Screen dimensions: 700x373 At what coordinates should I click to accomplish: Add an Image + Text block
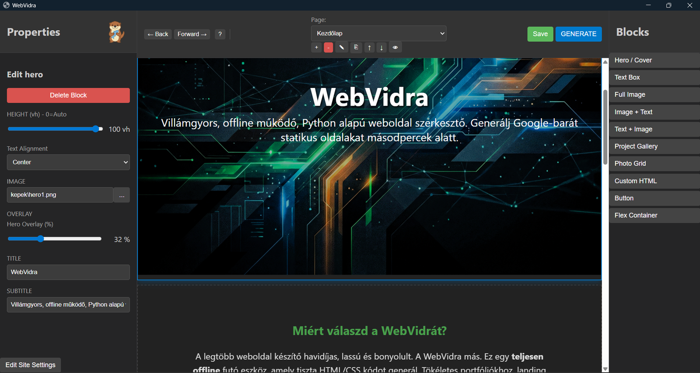654,112
